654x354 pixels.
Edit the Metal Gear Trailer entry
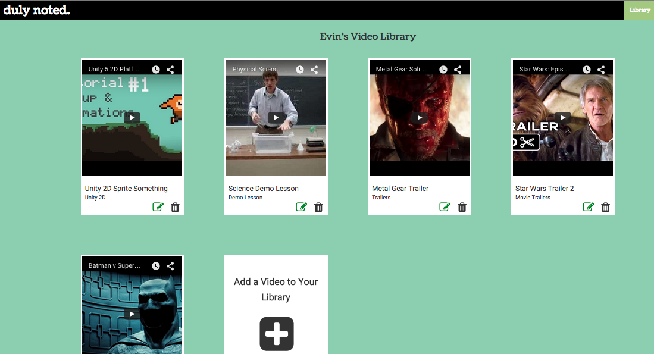[x=445, y=207]
